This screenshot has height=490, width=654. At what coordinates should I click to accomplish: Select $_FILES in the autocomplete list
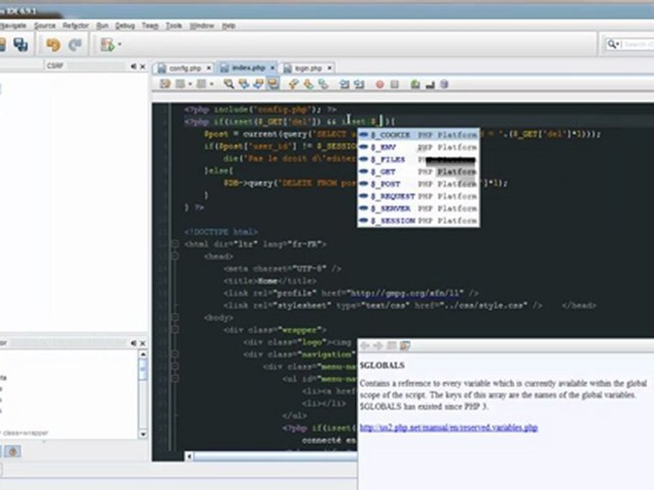(x=418, y=159)
